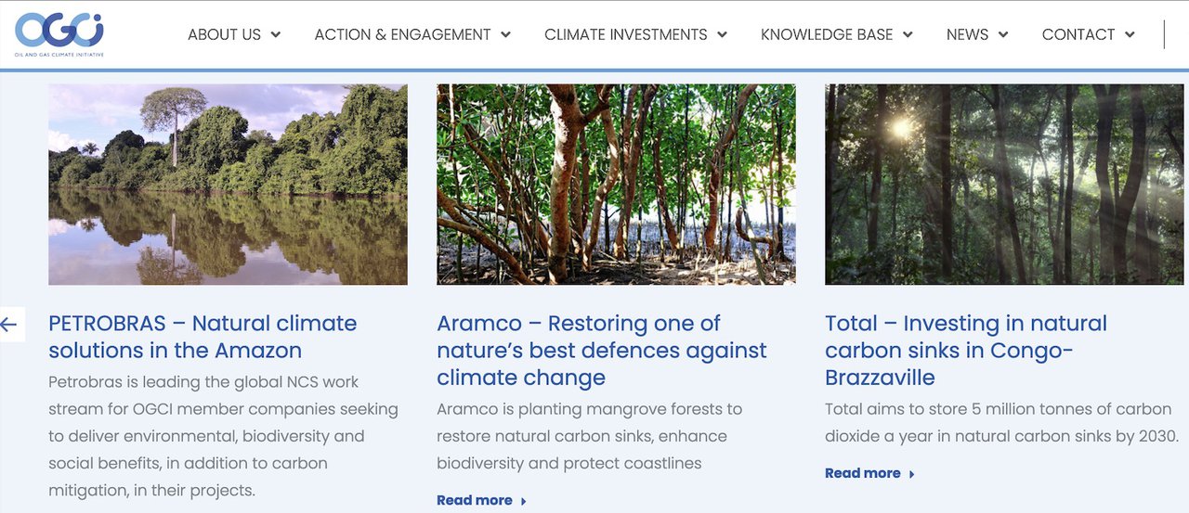Open the About Us menu
The image size is (1189, 513).
point(224,34)
